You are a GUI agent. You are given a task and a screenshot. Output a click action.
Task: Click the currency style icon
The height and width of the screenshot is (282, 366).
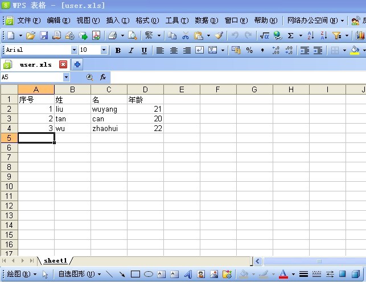tap(236, 50)
